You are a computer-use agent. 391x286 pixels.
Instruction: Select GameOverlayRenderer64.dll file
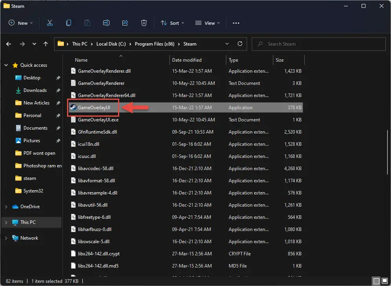[186, 95]
